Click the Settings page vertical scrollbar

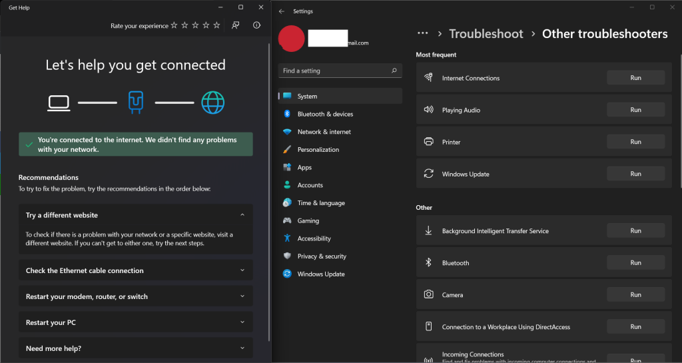(680, 122)
